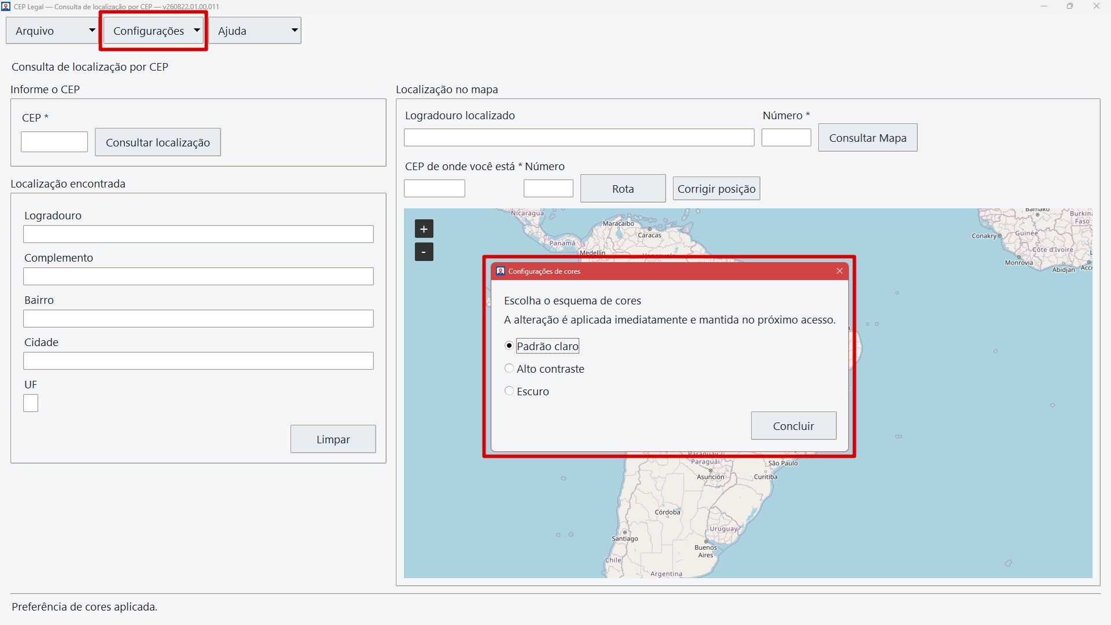Click the Configurações de cores dialog icon

(x=501, y=271)
